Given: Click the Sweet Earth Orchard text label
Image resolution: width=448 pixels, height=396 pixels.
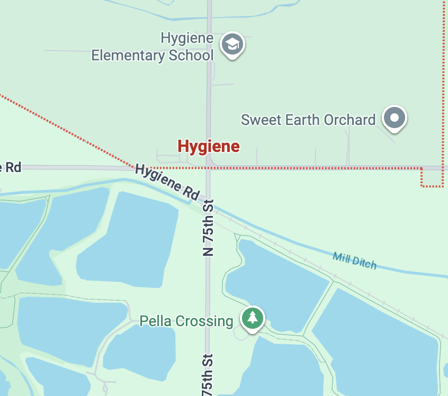Looking at the screenshot, I should click(x=308, y=120).
